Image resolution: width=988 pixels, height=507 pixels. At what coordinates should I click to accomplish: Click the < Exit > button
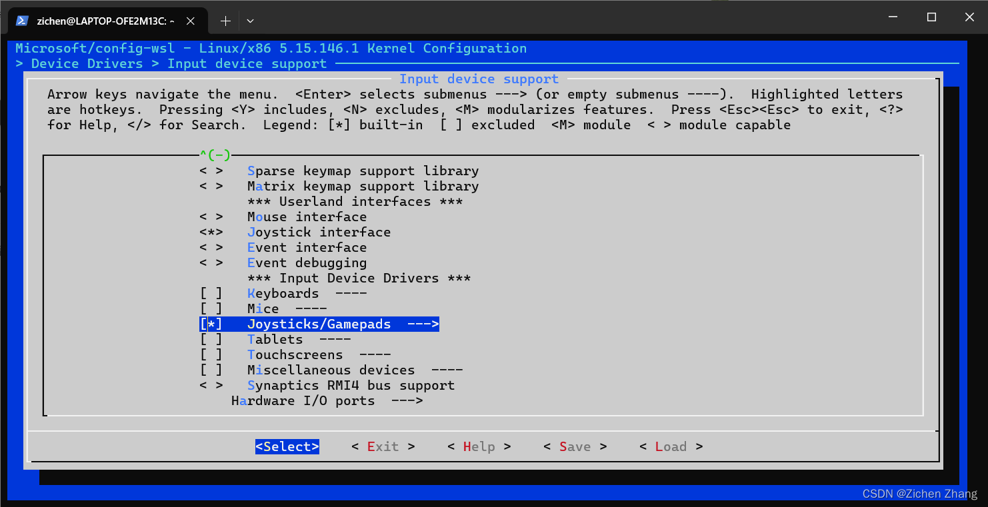(x=383, y=447)
